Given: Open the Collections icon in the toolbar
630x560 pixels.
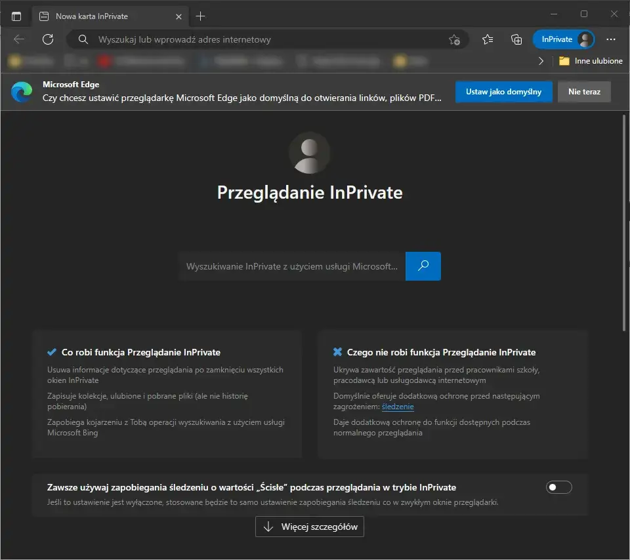Looking at the screenshot, I should (516, 39).
